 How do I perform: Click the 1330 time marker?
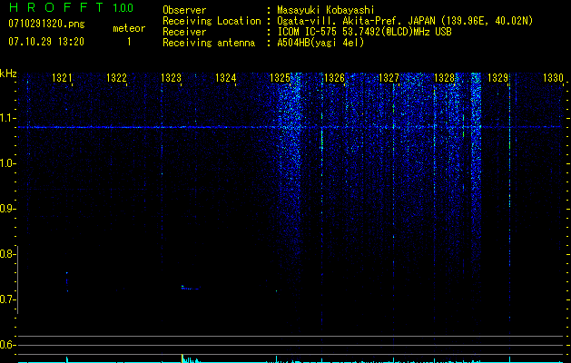point(553,77)
